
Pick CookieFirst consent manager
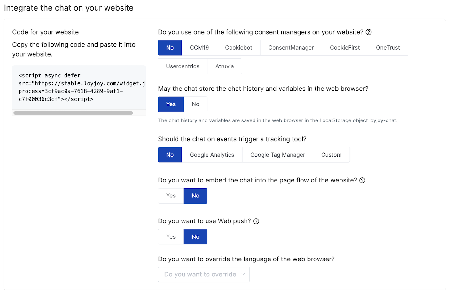[345, 48]
